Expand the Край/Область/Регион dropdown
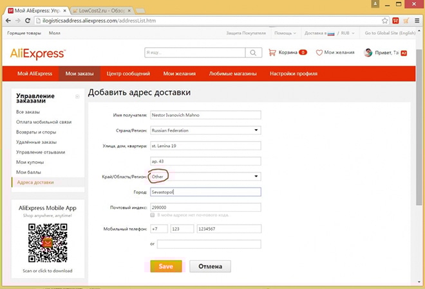 [x=204, y=176]
